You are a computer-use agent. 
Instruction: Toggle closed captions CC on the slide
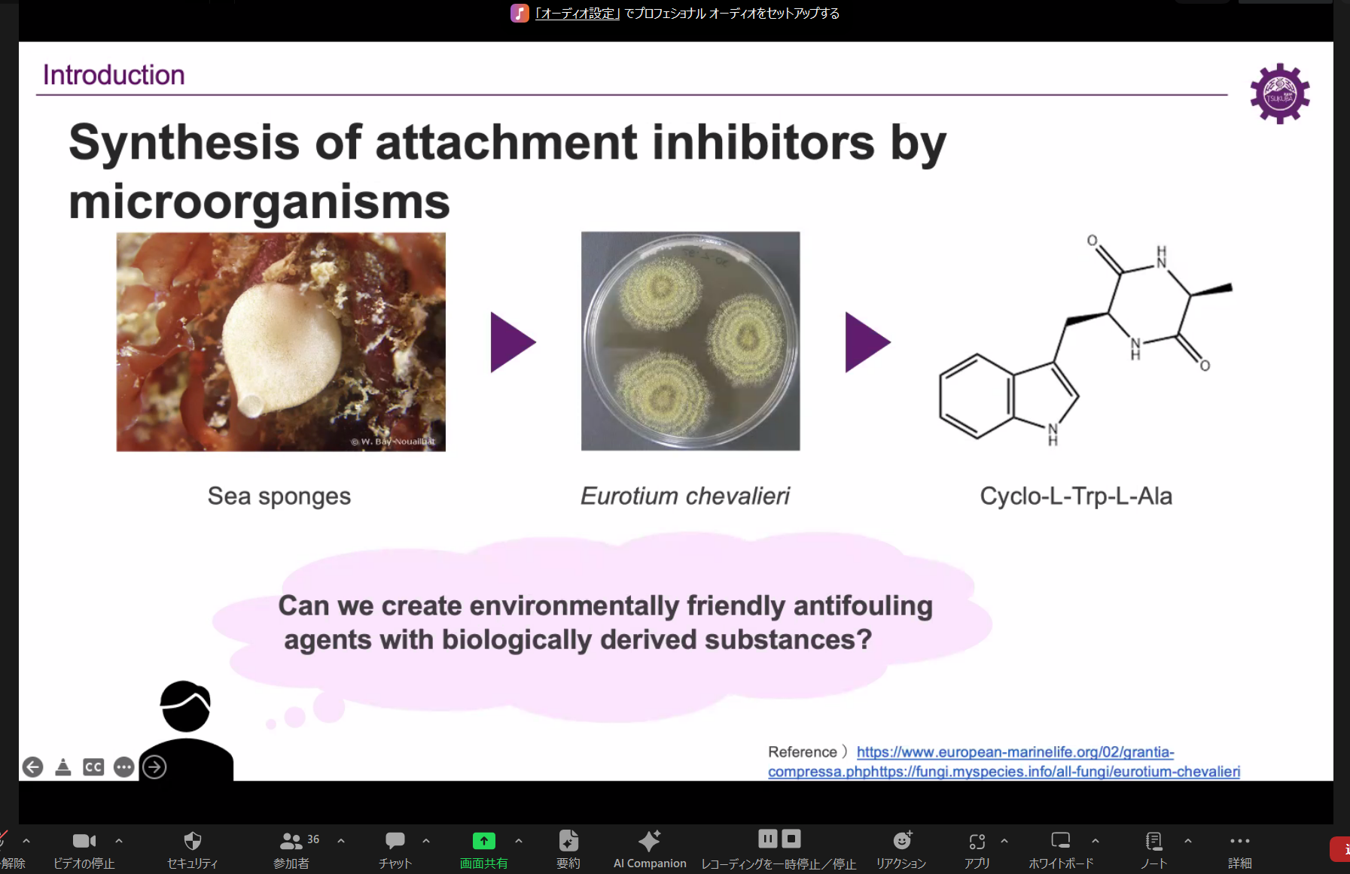point(93,767)
